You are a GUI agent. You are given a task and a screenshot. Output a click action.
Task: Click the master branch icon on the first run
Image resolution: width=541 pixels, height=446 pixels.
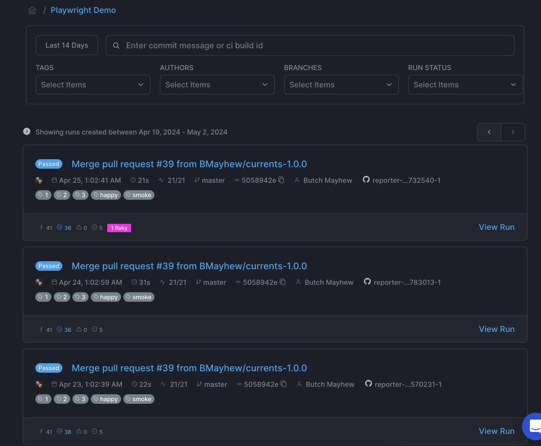[197, 180]
